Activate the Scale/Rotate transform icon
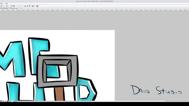 pos(14,6)
